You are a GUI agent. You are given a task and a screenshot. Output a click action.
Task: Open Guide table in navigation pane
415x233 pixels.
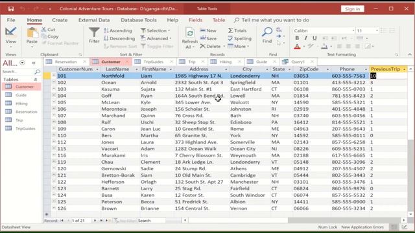click(21, 95)
